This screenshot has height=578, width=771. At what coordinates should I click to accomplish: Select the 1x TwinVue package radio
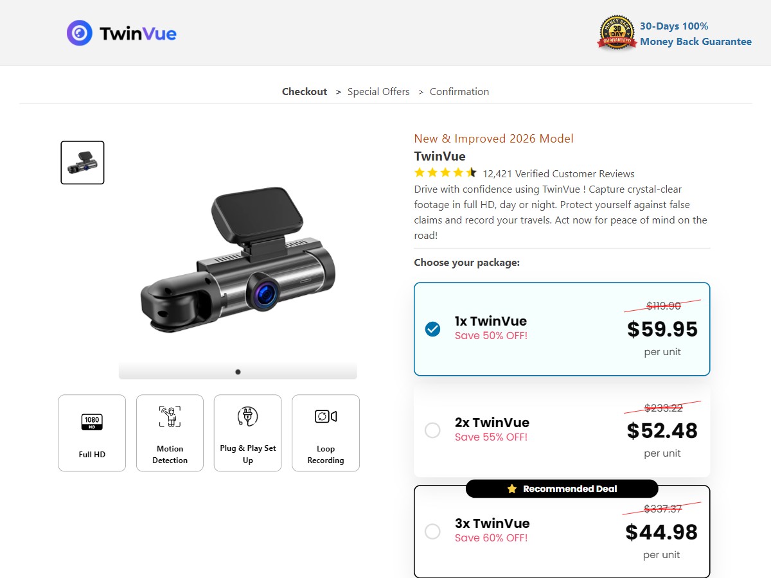432,329
